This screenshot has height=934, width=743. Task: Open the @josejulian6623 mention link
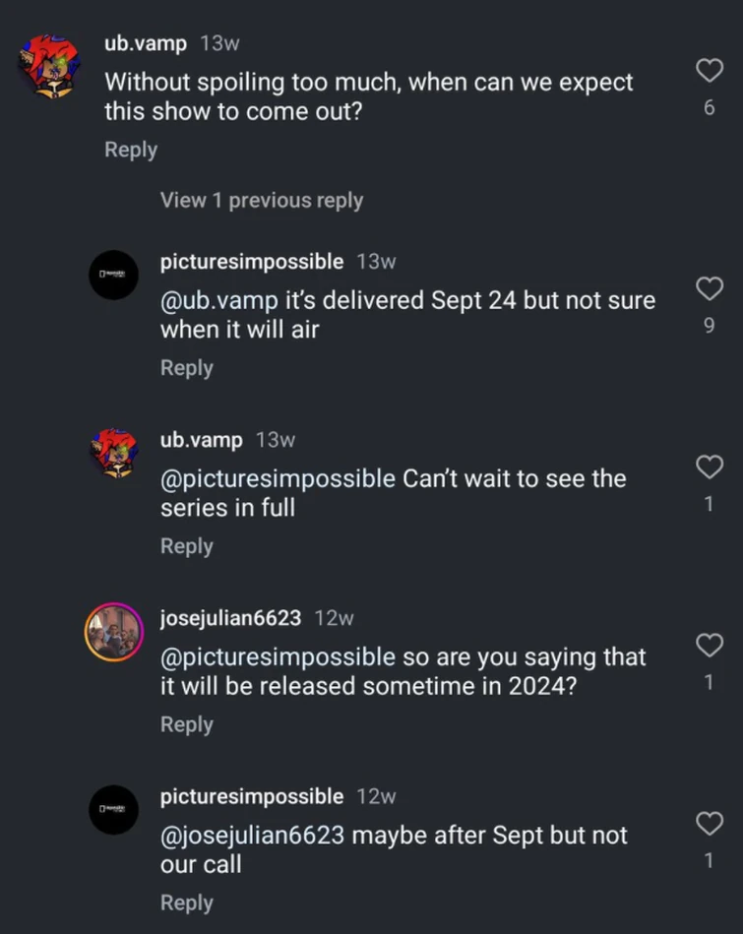pos(252,836)
